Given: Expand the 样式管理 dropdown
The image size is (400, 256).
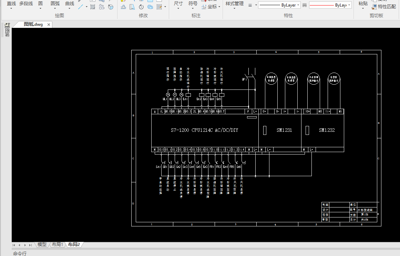Looking at the screenshot, I should coord(234,5).
